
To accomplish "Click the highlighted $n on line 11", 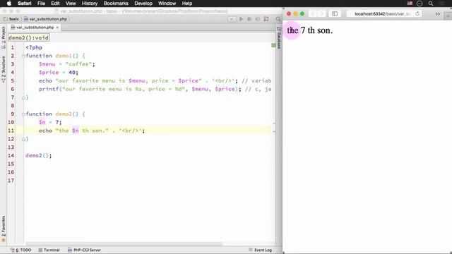I will click(76, 131).
